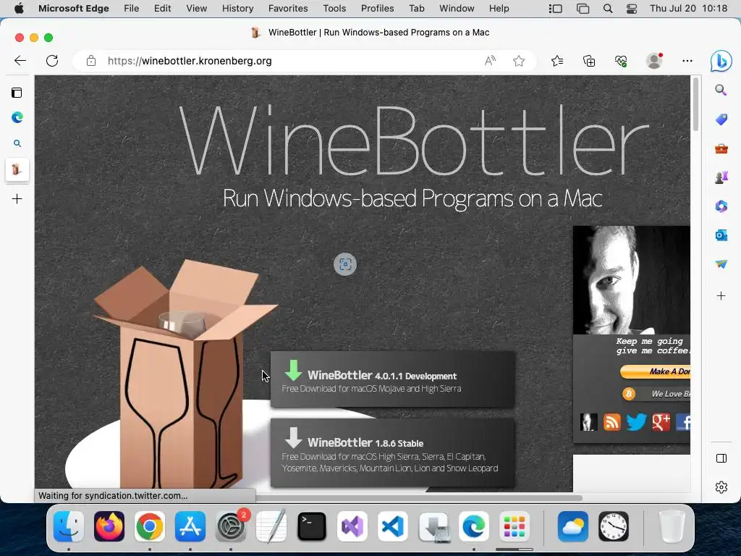
Task: Launch Firefox from the Dock
Action: tap(109, 526)
